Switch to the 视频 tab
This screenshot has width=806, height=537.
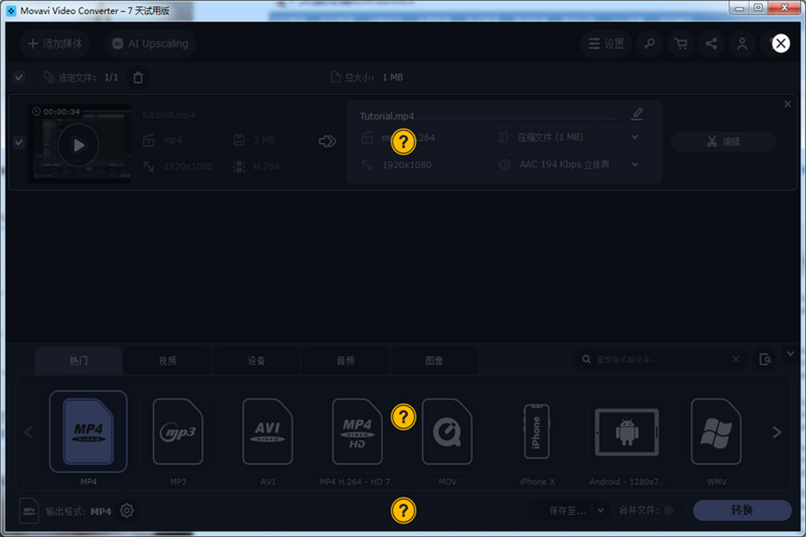(167, 360)
